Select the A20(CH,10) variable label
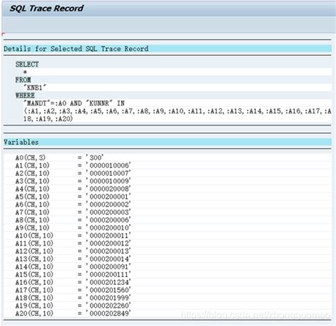The image size is (336, 326). click(34, 313)
